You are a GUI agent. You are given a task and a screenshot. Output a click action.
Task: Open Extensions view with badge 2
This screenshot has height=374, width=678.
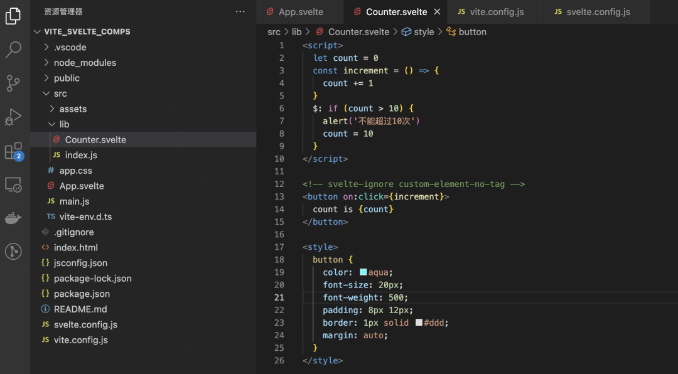(14, 151)
